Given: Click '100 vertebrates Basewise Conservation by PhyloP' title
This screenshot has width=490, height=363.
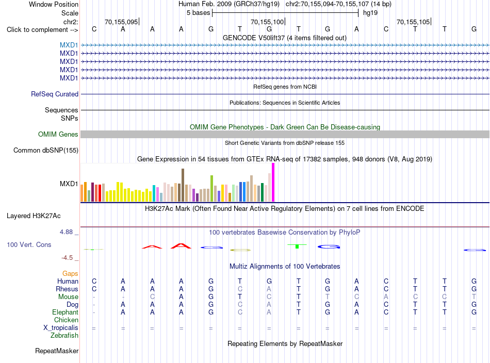Looking at the screenshot, I should tap(285, 232).
